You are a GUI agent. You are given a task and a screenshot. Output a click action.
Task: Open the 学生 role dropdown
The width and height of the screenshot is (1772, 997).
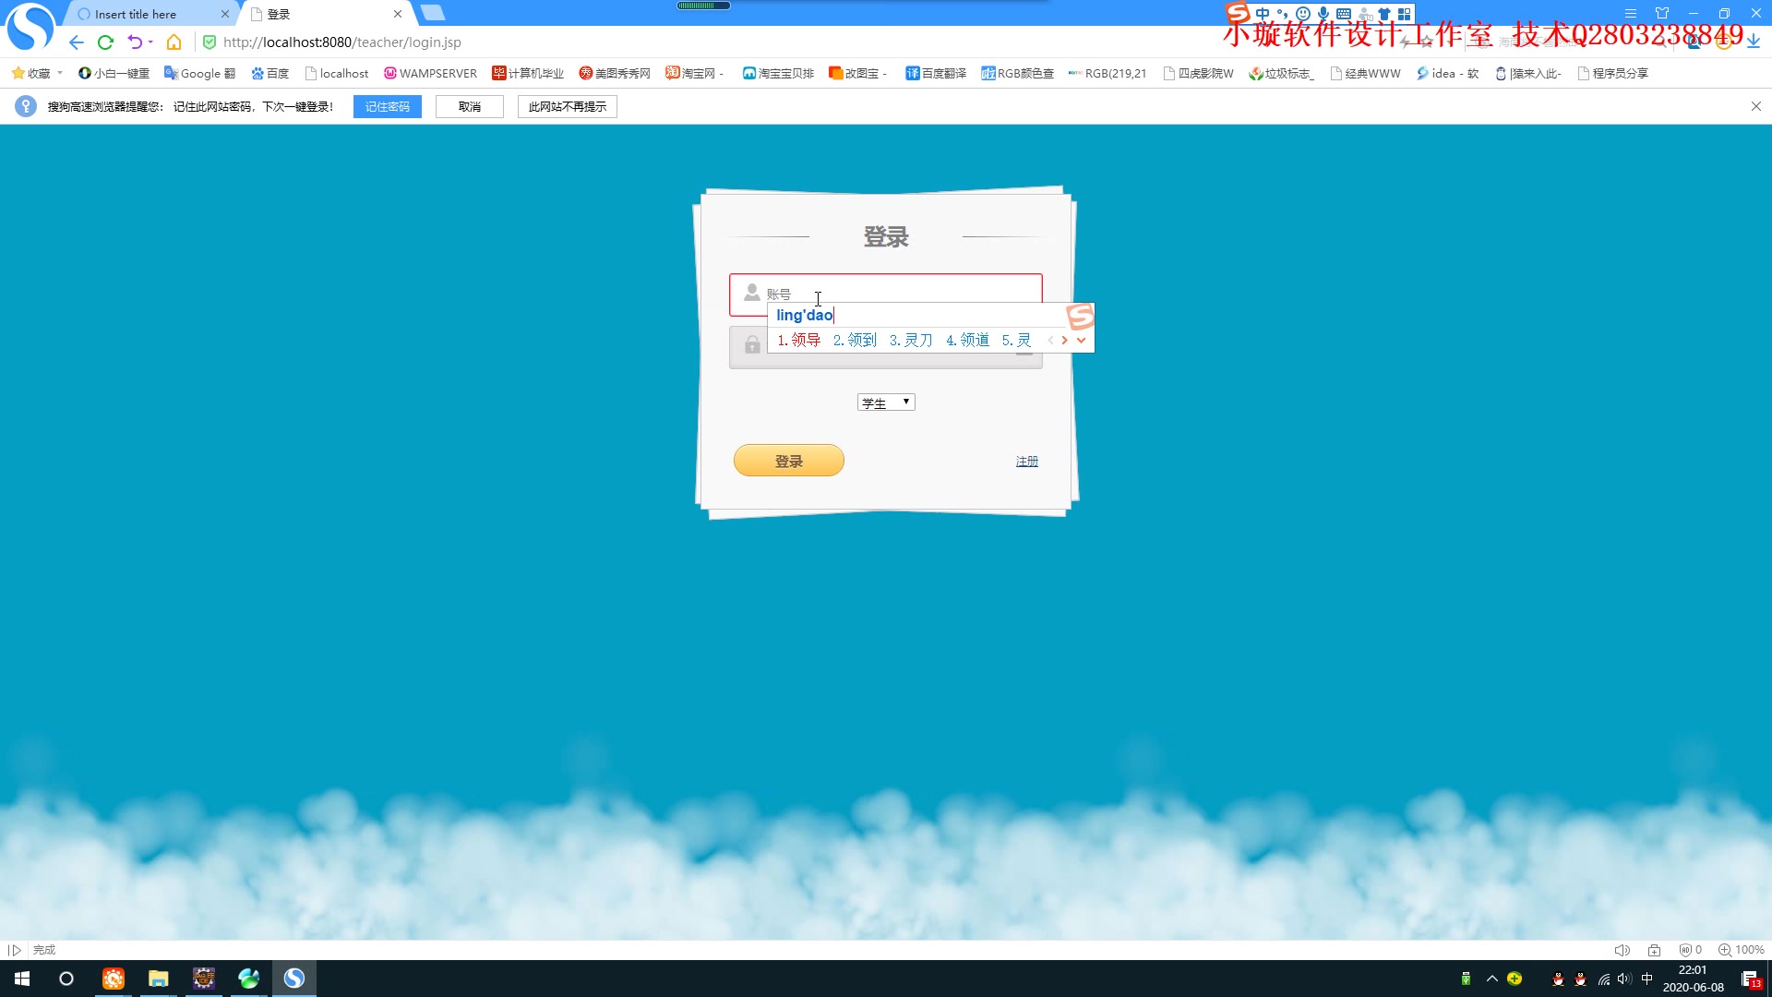886,402
